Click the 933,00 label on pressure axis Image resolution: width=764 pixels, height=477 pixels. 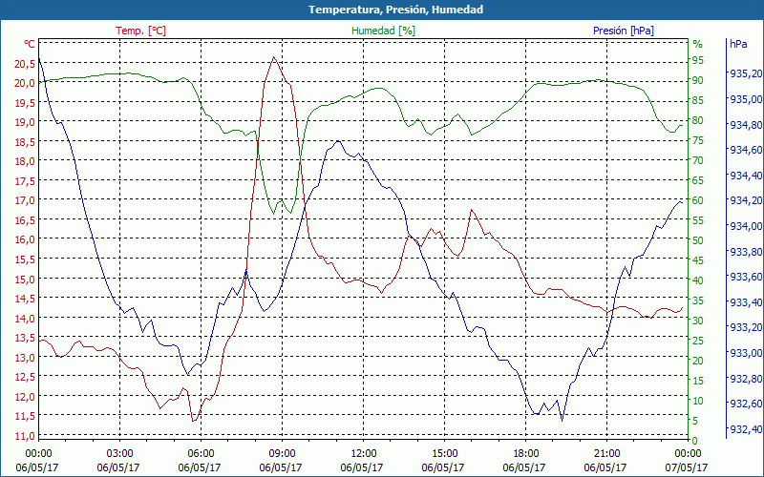coord(746,353)
